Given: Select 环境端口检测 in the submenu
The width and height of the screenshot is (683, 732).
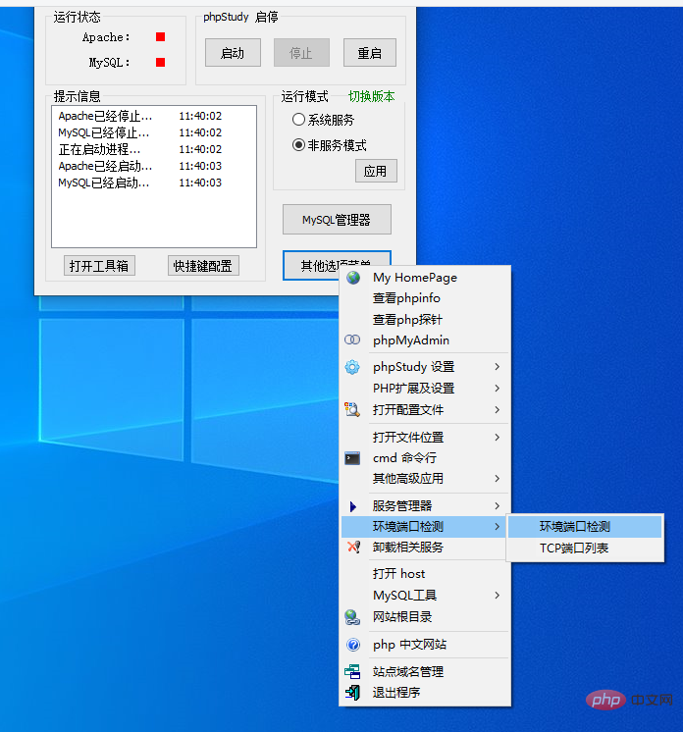Looking at the screenshot, I should [x=585, y=527].
